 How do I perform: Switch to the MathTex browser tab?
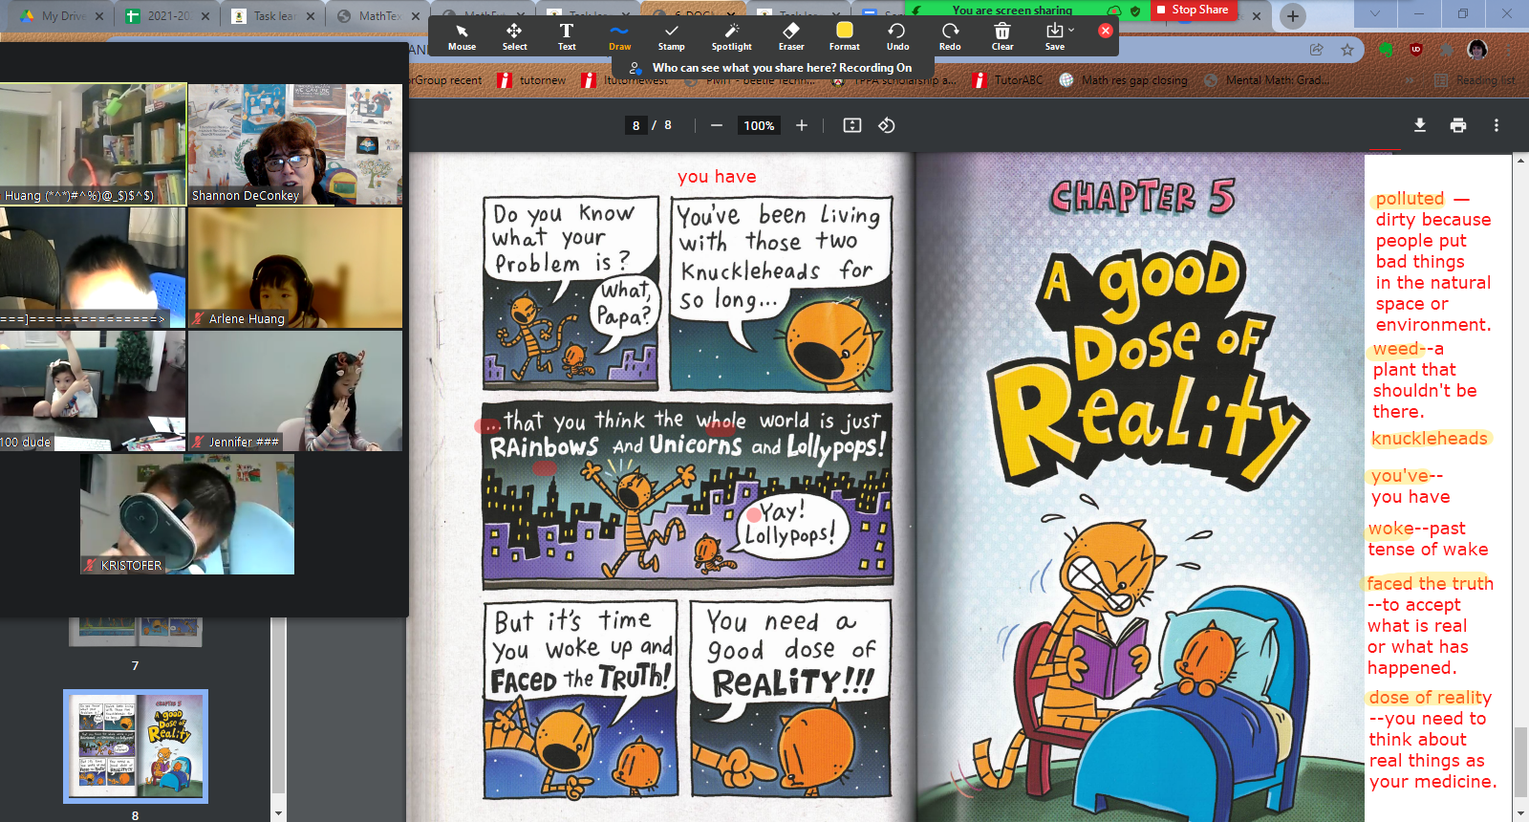(x=378, y=15)
